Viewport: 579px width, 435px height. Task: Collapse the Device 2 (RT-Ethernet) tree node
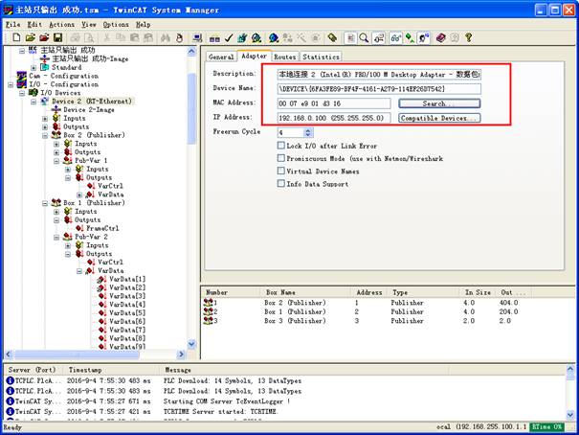pos(33,101)
